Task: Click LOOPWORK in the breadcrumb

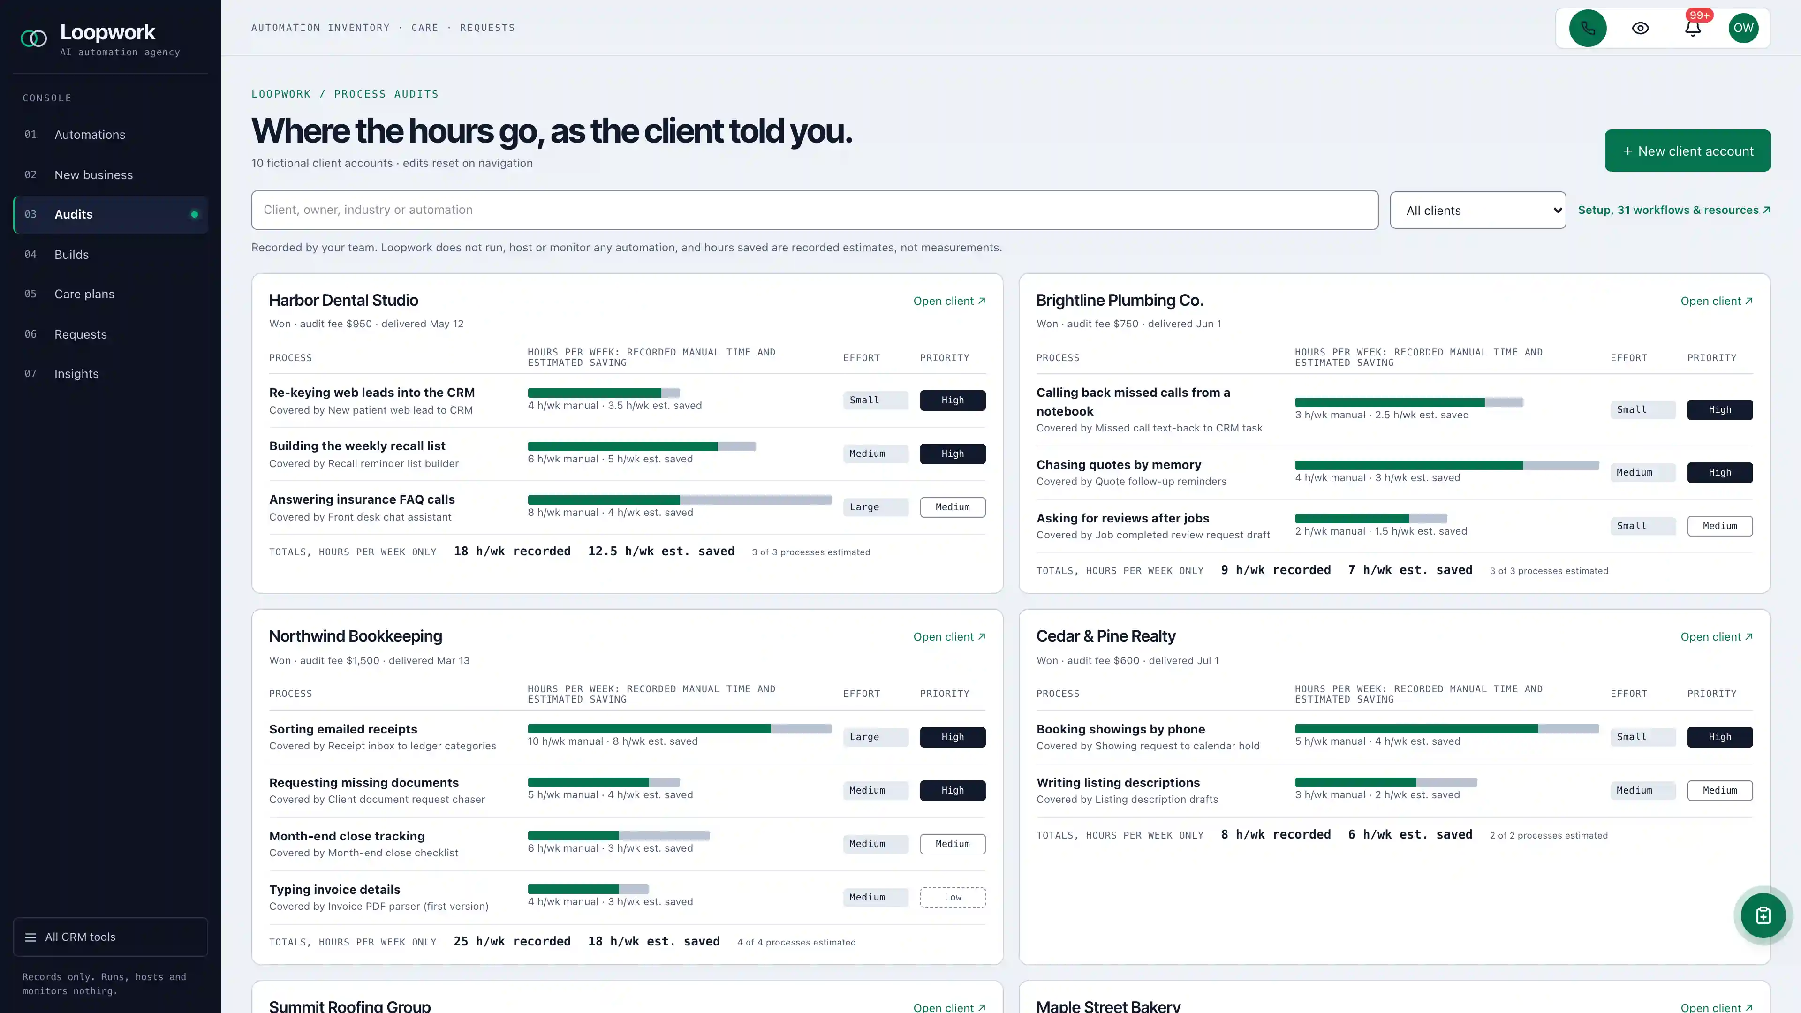Action: (281, 94)
